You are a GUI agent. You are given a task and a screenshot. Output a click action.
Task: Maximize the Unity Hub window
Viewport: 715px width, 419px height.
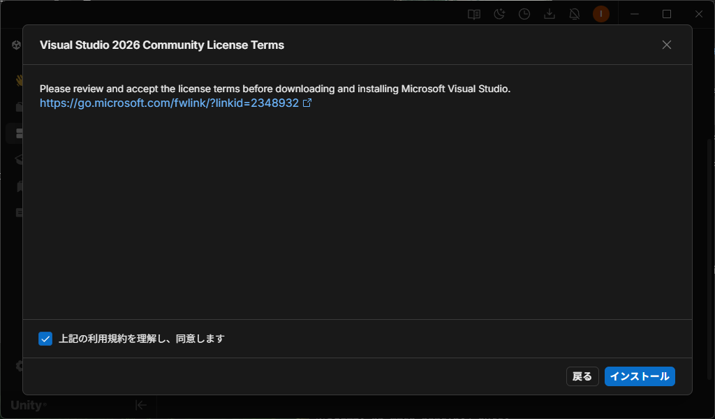click(x=667, y=14)
